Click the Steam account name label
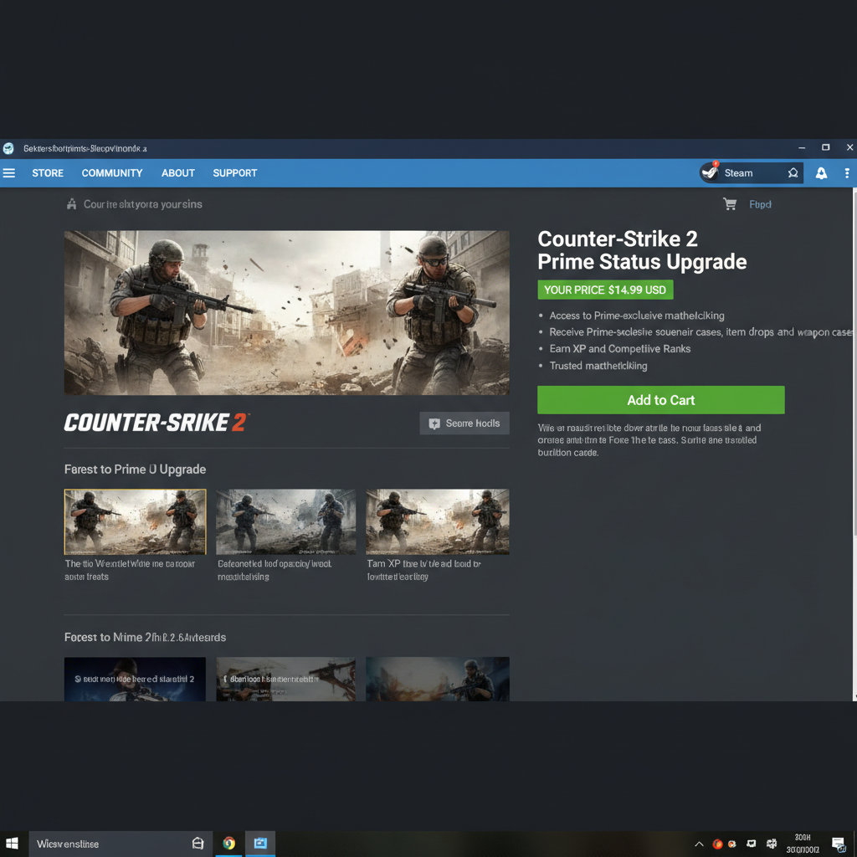The width and height of the screenshot is (857, 857). (x=738, y=173)
